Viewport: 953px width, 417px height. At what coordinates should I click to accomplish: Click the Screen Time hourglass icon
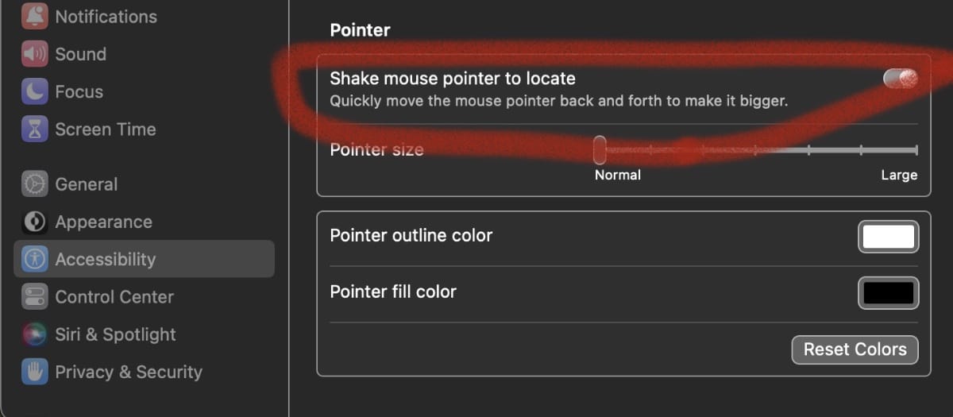click(x=34, y=129)
